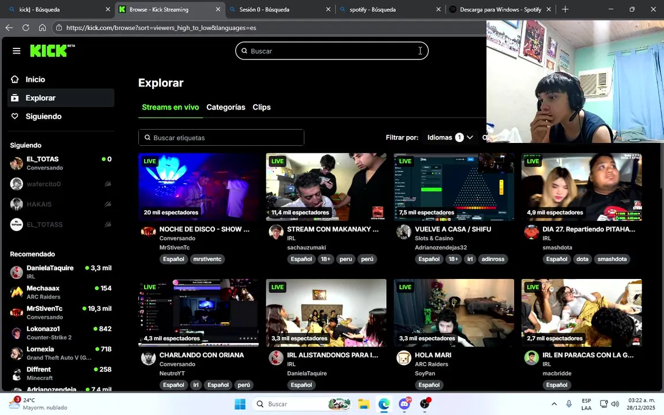Open the hamburger sidebar menu
Image resolution: width=664 pixels, height=415 pixels.
pyautogui.click(x=17, y=51)
